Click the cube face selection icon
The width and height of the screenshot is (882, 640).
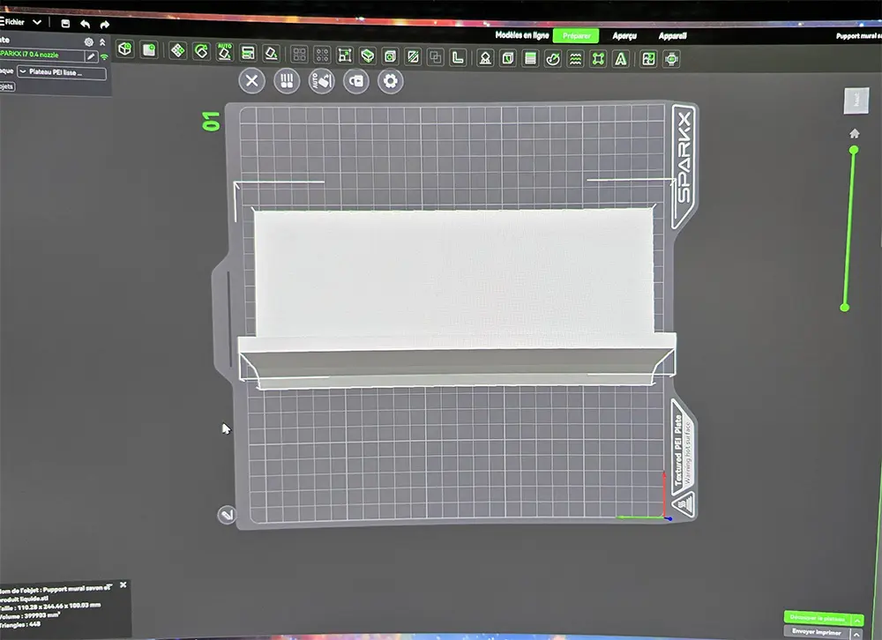(507, 58)
